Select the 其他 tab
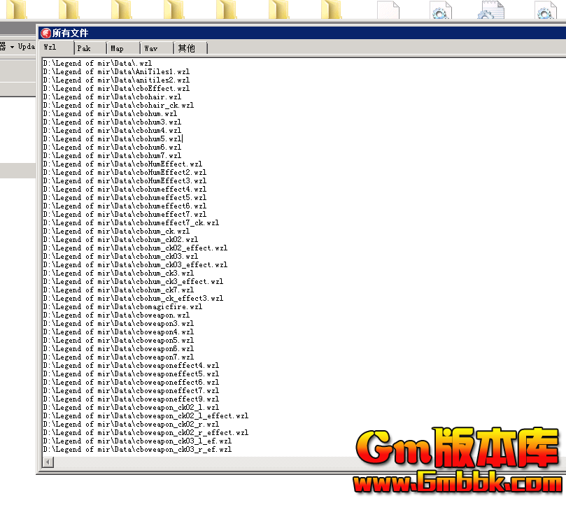 pyautogui.click(x=190, y=48)
